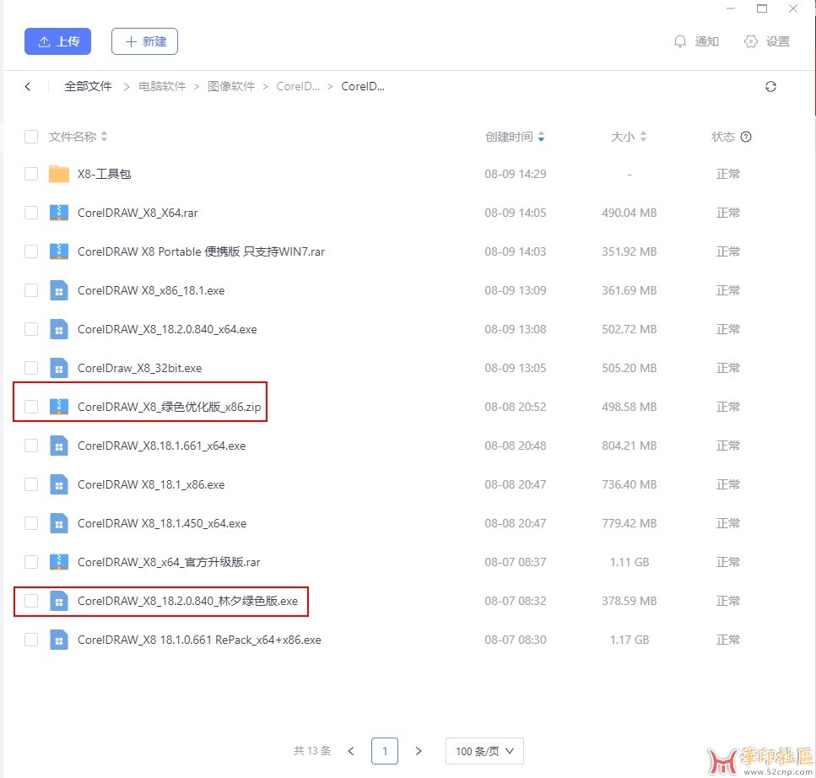Click the exe icon of CorelDraw_X8_32bit.exe

click(x=59, y=368)
